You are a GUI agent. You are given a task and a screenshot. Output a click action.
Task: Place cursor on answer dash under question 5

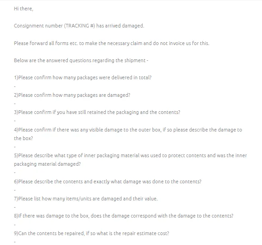click(15, 172)
